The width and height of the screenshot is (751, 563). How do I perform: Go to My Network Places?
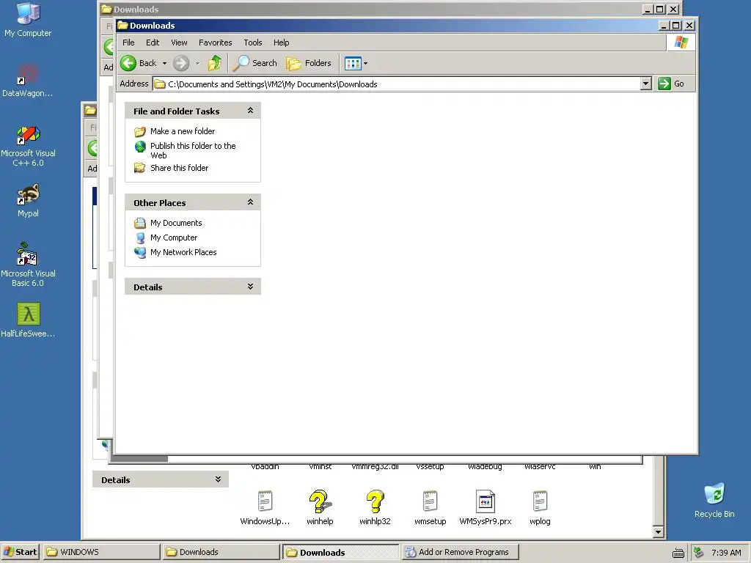click(183, 252)
